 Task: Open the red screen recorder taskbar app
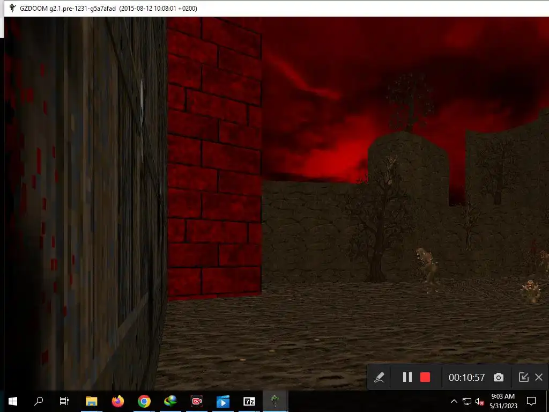pos(197,401)
